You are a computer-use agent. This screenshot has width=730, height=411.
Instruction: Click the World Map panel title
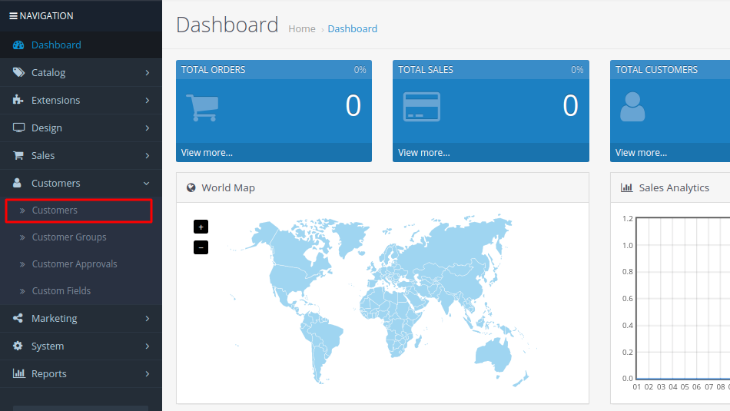coord(228,187)
